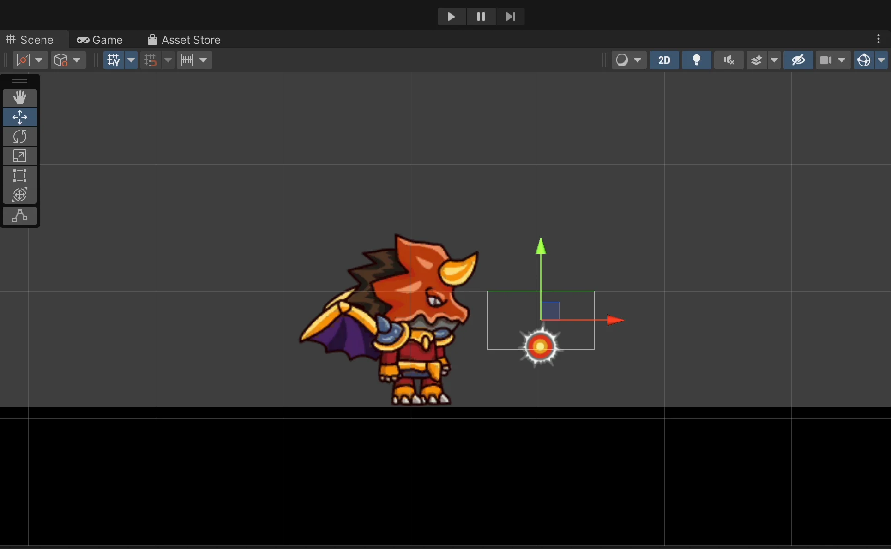
Task: Select the Rotate tool
Action: tap(20, 137)
